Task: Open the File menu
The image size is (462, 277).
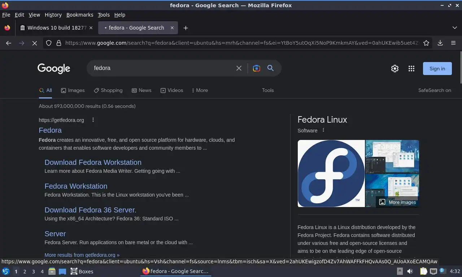Action: click(x=6, y=15)
